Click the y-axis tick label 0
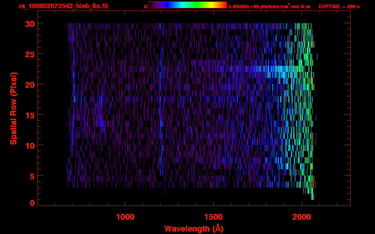The height and width of the screenshot is (234, 375). pyautogui.click(x=32, y=203)
